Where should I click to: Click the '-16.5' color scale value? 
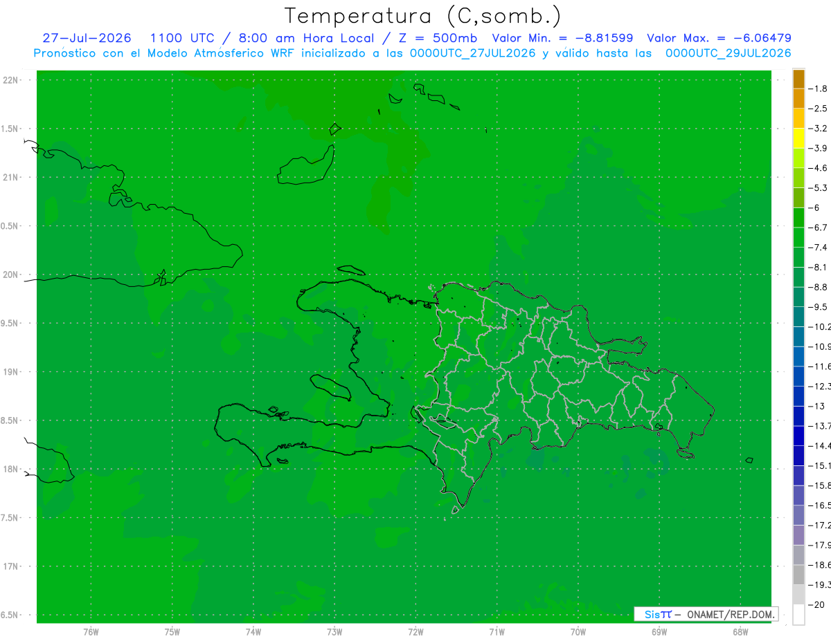coord(820,505)
